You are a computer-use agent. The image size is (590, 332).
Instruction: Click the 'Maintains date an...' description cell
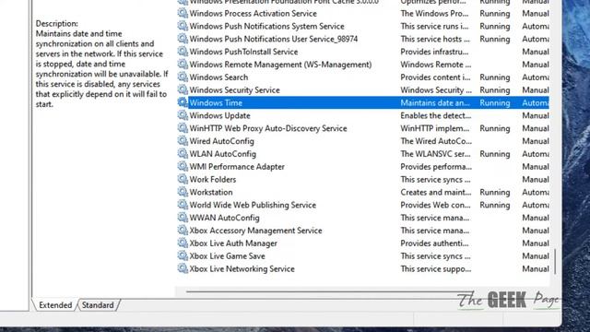[435, 102]
